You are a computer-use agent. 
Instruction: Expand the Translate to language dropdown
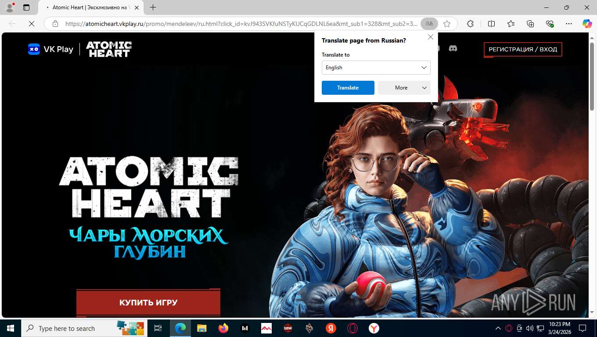(376, 68)
